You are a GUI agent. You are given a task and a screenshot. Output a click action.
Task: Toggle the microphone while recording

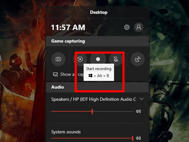[116, 59]
